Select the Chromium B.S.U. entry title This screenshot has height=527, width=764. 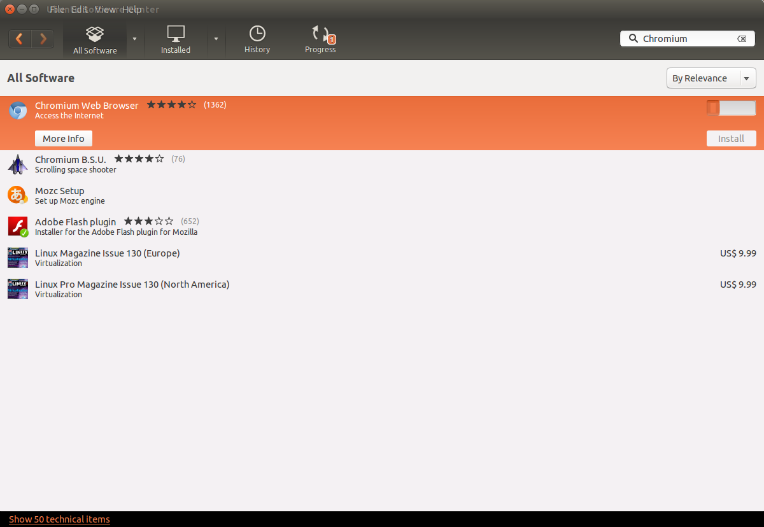coord(71,159)
